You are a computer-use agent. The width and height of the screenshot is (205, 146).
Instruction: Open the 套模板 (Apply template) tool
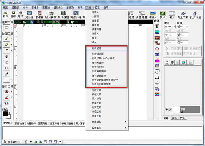tap(40, 15)
